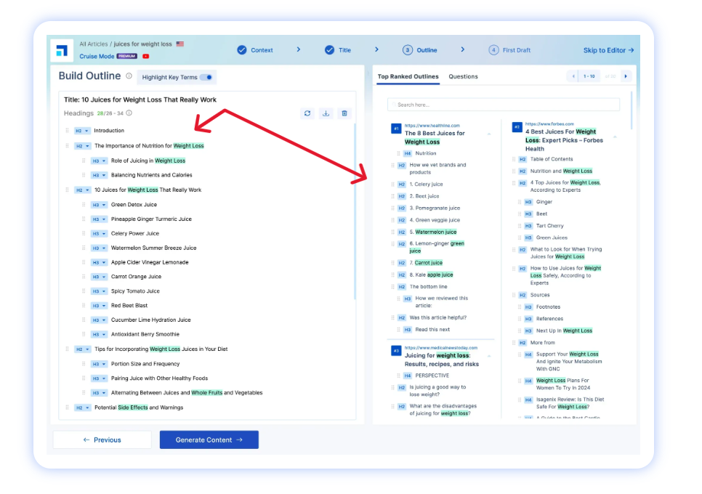Screen dimensions: 702x494
Task: Click the Context step checkmark icon
Action: pos(242,50)
